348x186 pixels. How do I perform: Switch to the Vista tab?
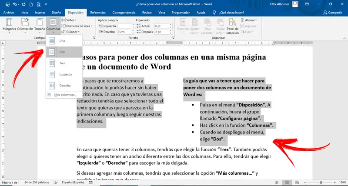(x=161, y=13)
